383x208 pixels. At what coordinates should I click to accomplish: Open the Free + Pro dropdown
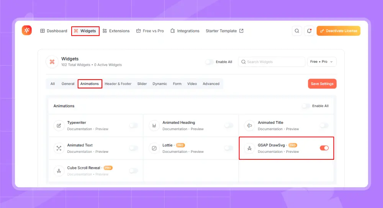(x=322, y=62)
